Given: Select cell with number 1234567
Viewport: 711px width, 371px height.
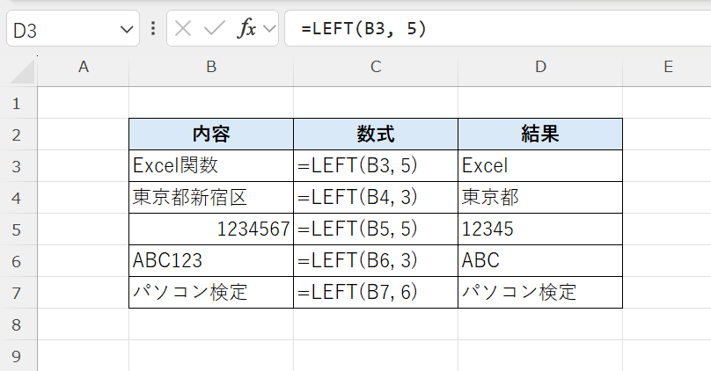Looking at the screenshot, I should coord(211,229).
